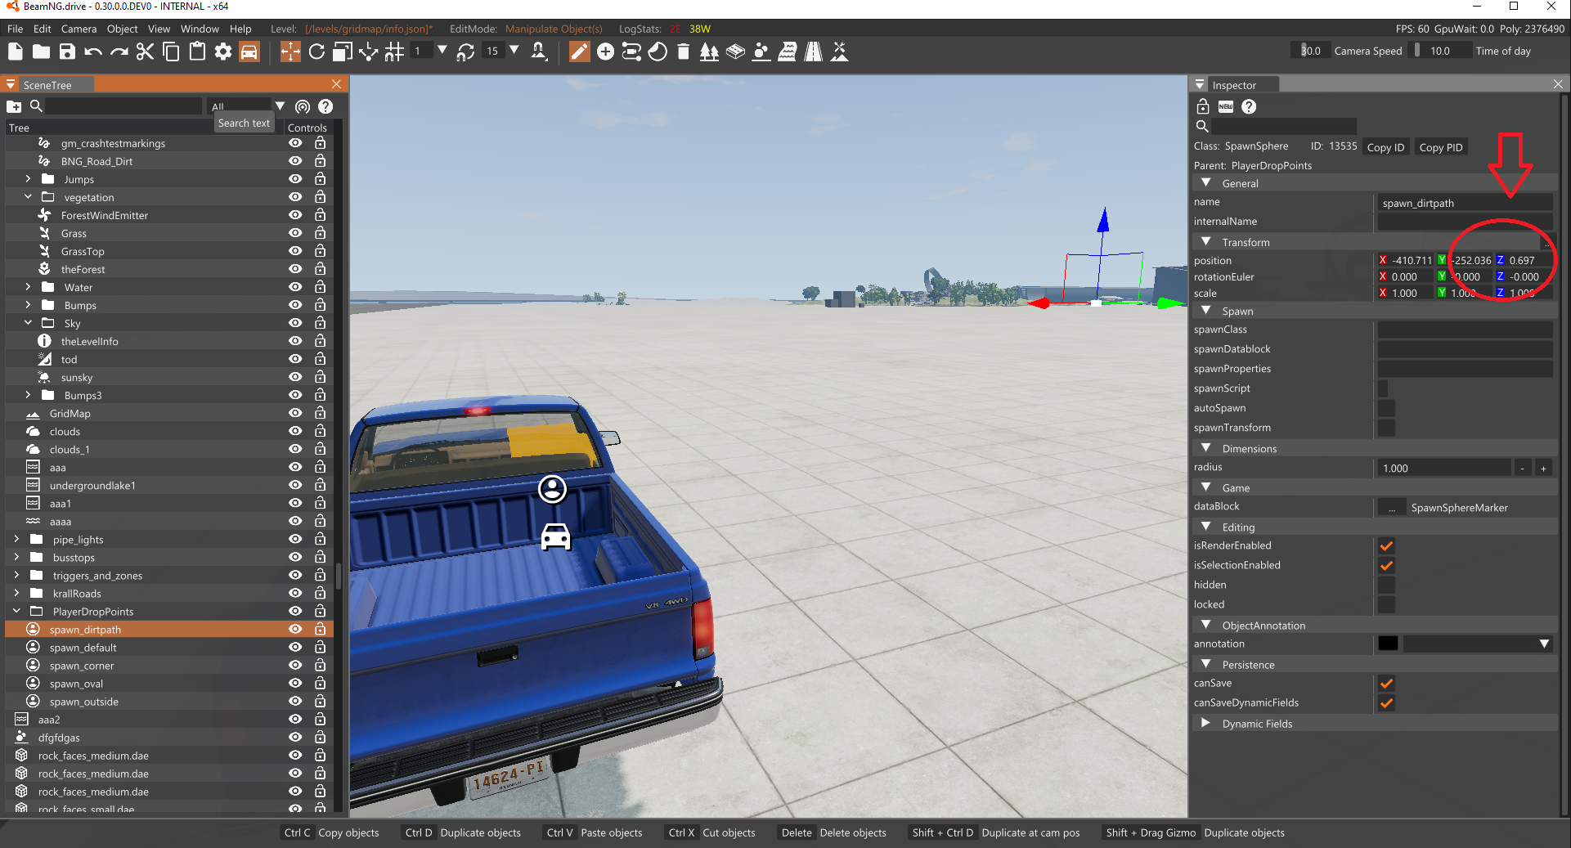Screen dimensions: 1571x848
Task: Click the trash delete objects icon
Action: pos(684,51)
